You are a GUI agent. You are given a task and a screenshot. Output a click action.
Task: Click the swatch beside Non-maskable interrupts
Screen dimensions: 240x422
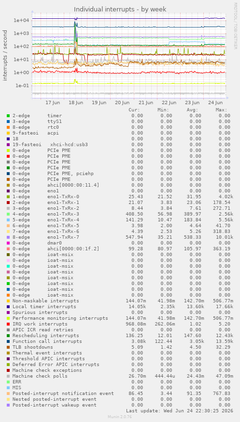(x=8, y=300)
